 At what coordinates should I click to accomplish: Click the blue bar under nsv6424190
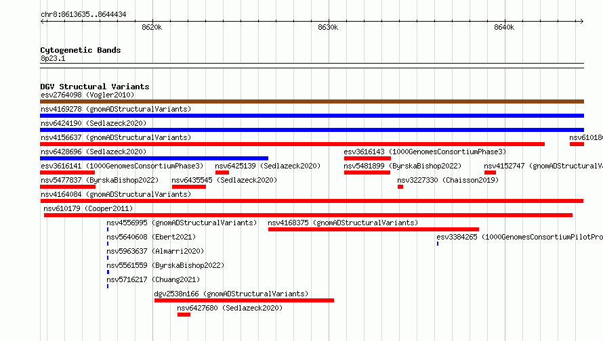click(x=312, y=130)
